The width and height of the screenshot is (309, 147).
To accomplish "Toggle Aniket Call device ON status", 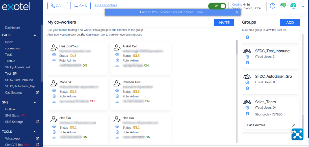I will (x=146, y=66).
